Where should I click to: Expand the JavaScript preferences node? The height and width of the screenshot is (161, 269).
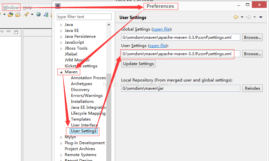point(61,43)
